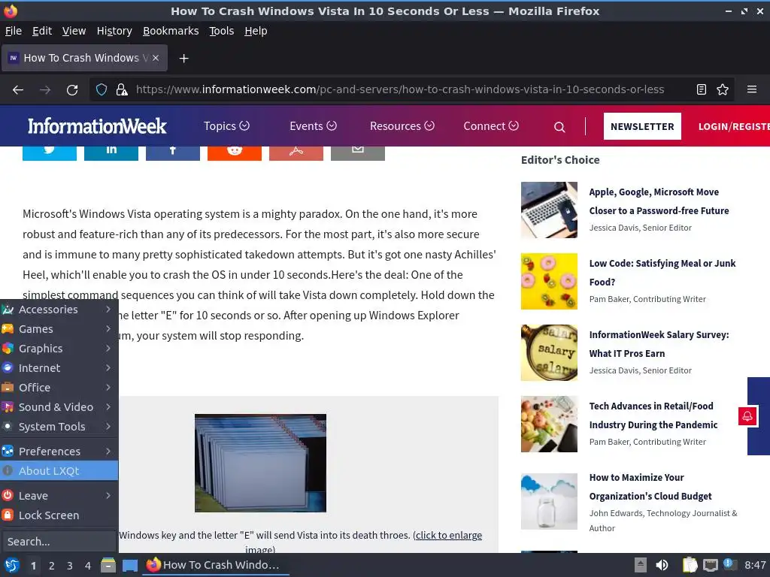Open the Sound & Video submenu
The width and height of the screenshot is (770, 577).
59,407
